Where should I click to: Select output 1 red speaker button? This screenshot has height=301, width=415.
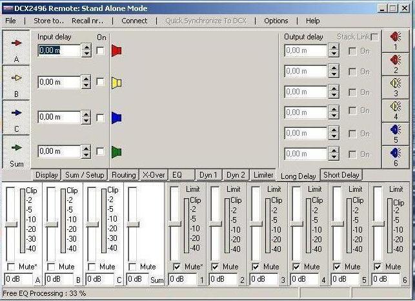[x=396, y=41]
